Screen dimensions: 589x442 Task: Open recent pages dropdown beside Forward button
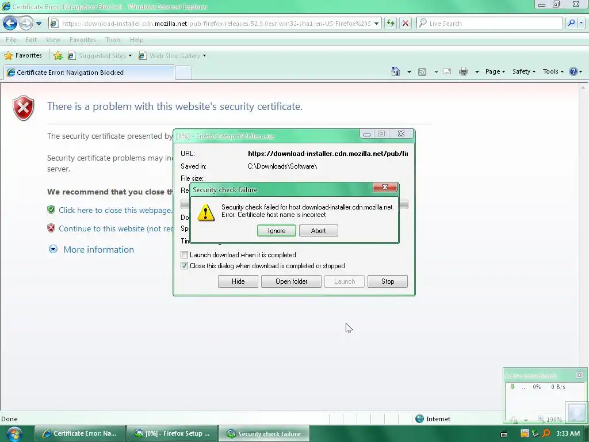[39, 23]
